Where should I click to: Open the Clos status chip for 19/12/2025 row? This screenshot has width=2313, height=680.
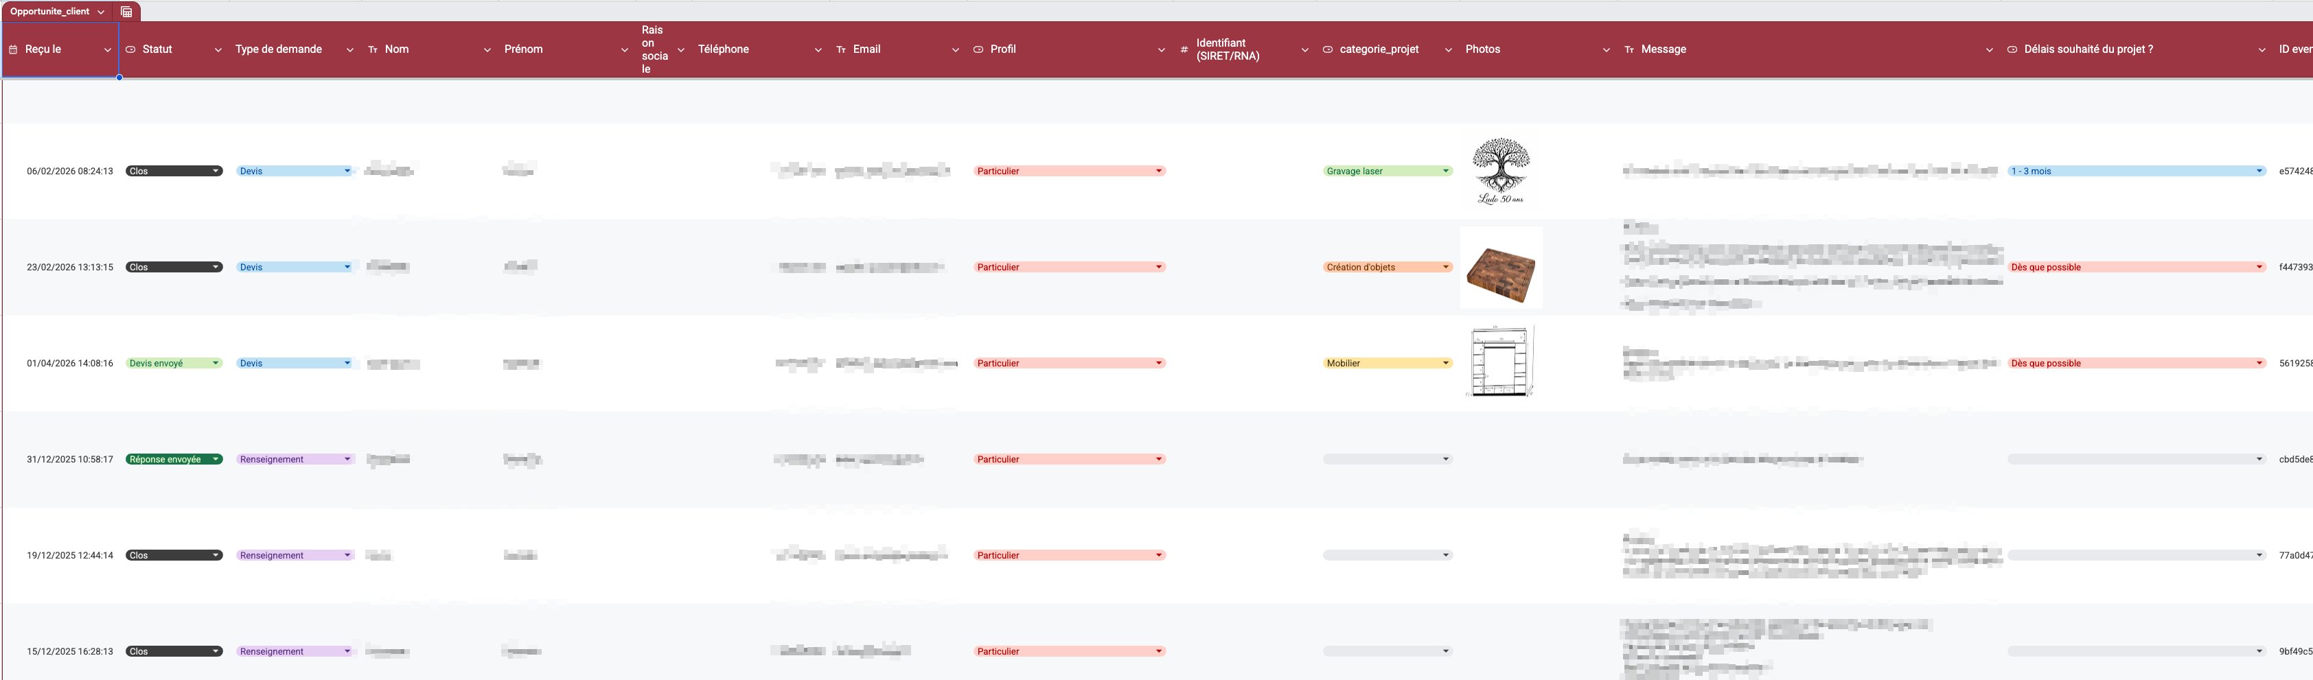tap(174, 555)
